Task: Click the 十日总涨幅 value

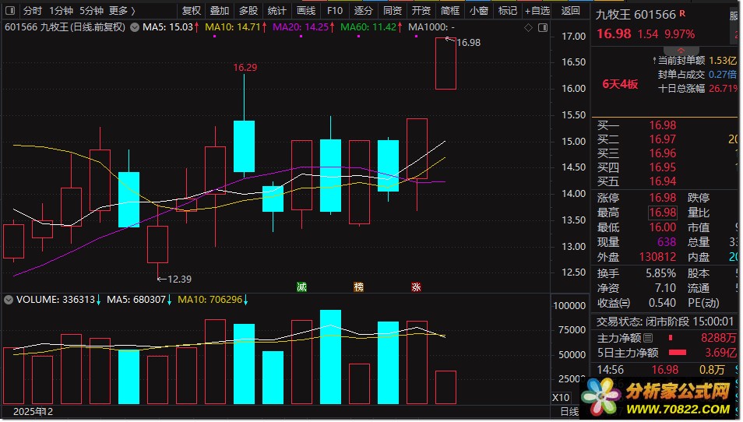Action: point(723,89)
